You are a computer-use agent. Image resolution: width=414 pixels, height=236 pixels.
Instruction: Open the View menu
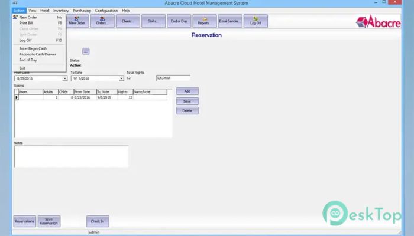[32, 11]
